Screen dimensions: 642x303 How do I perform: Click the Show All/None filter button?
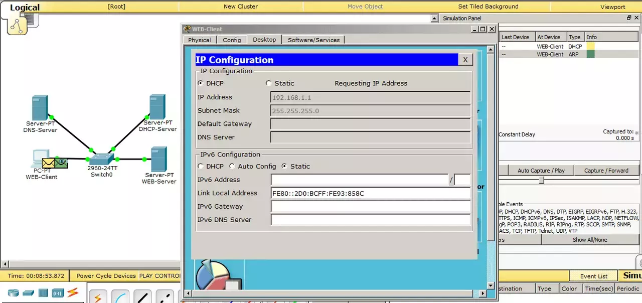point(590,240)
